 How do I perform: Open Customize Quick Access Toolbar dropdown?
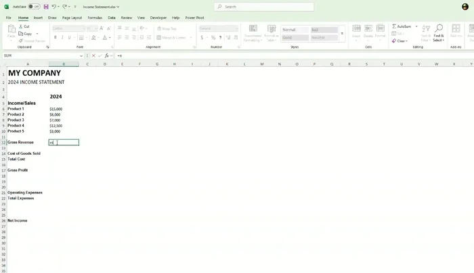coord(75,7)
